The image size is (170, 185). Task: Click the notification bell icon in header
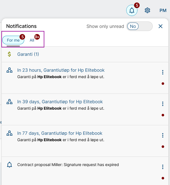132,11
